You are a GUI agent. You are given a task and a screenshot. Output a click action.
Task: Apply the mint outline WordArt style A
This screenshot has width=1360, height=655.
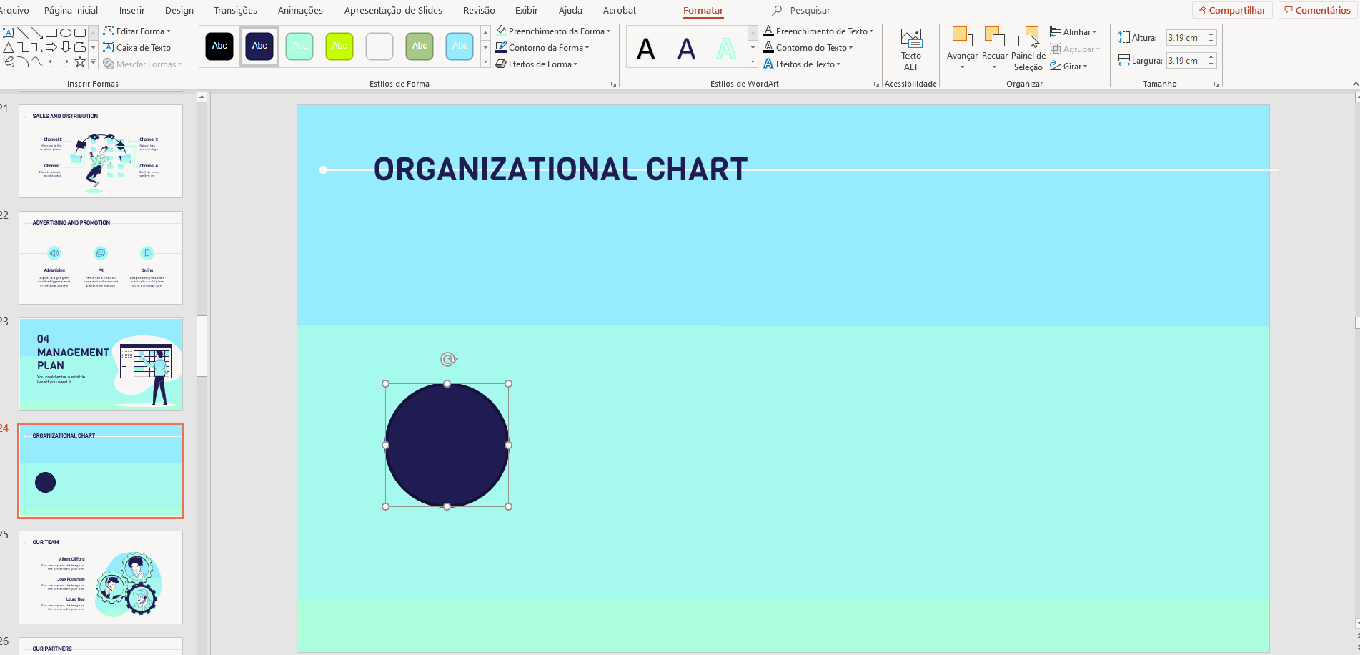pyautogui.click(x=726, y=49)
